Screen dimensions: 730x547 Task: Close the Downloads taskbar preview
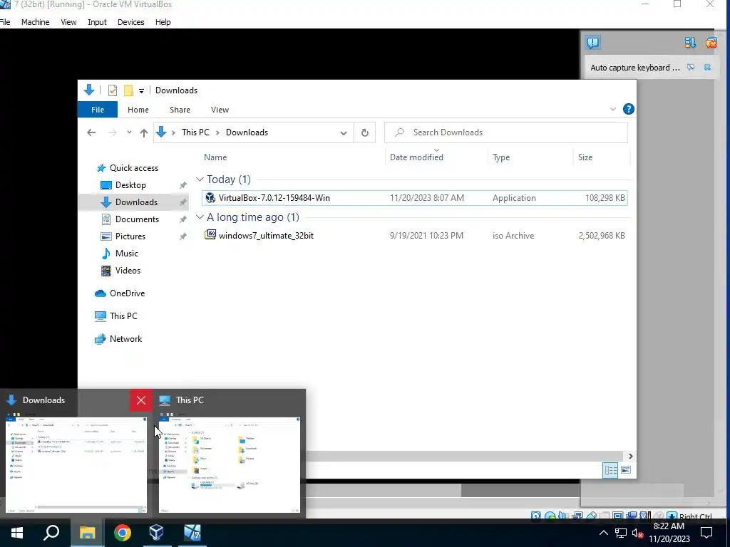click(141, 400)
